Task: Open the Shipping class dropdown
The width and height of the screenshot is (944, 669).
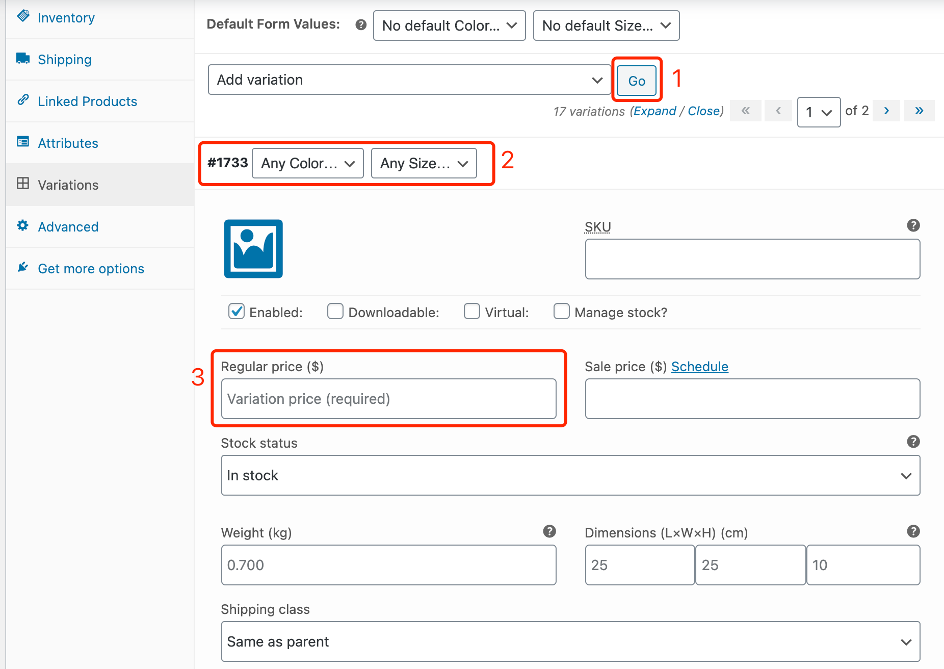Action: 571,641
